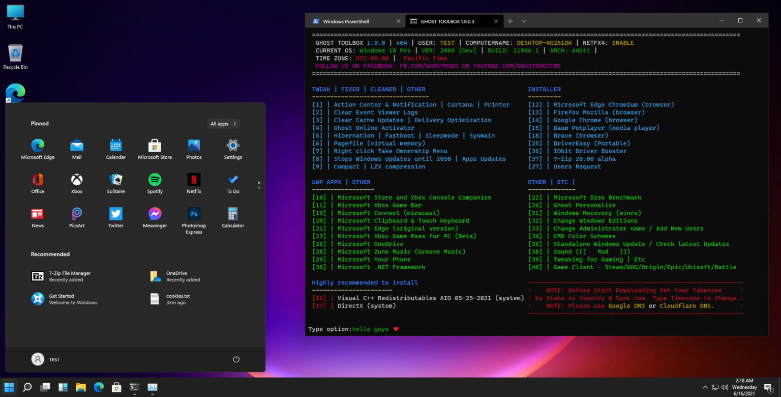The image size is (781, 397).
Task: Open the Calculator app
Action: point(233,217)
